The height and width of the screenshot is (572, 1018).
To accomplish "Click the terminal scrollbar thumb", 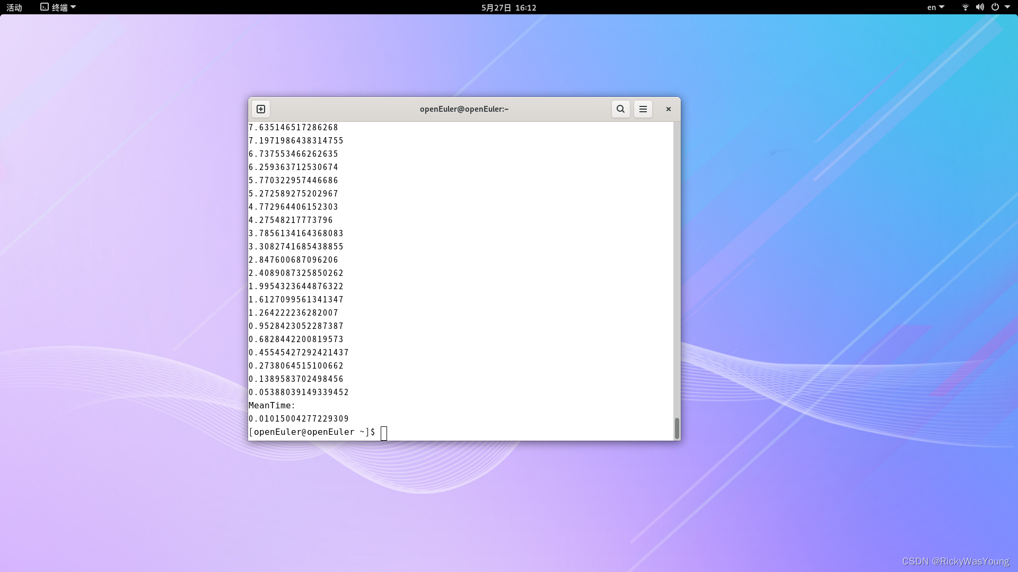I will pos(677,428).
